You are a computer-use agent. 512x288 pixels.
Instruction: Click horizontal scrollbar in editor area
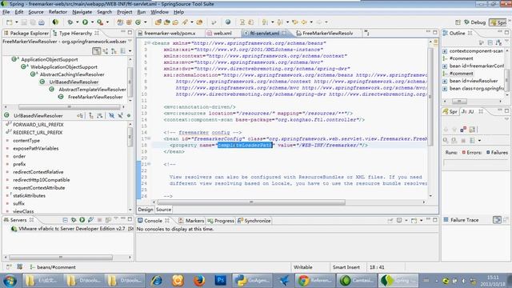[x=250, y=202]
